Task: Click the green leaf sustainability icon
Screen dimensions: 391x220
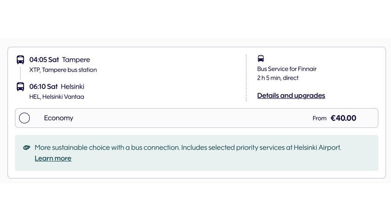Action: coord(26,148)
